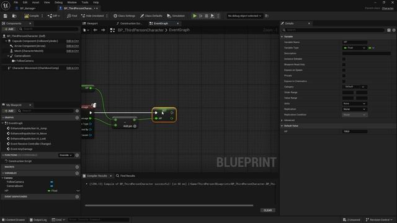397x223 pixels.
Task: Click the frame skip button
Action: [201, 16]
